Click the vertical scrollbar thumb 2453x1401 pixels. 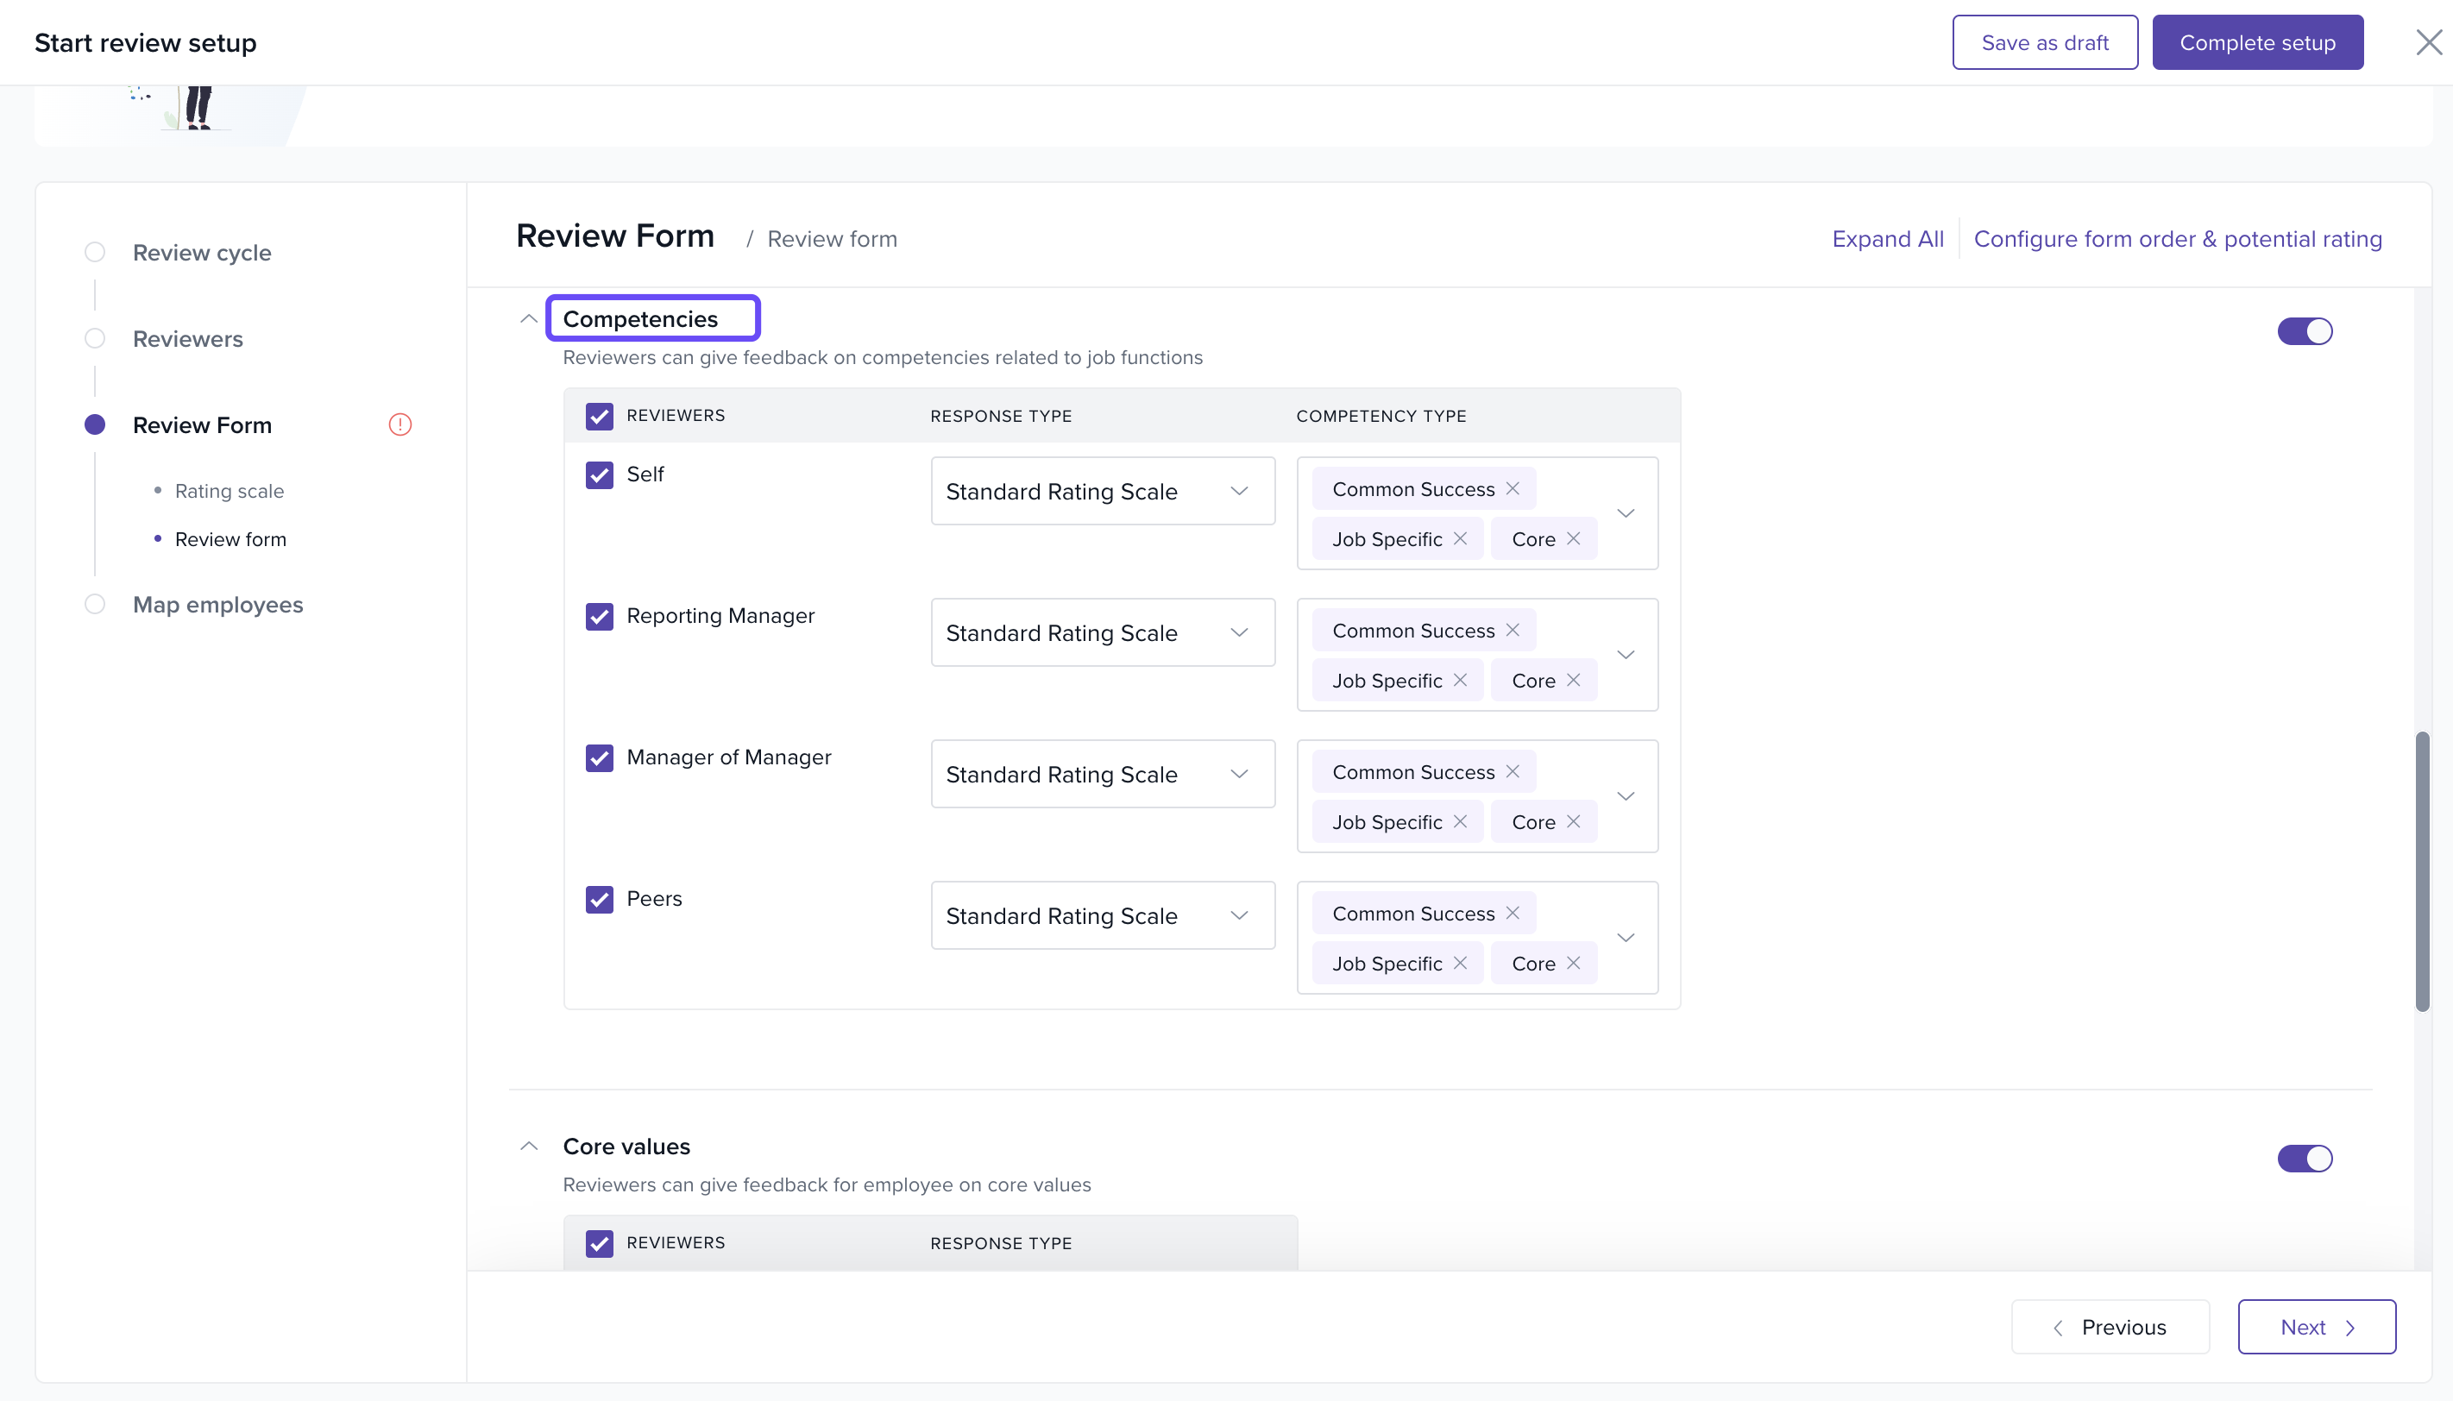2421,870
